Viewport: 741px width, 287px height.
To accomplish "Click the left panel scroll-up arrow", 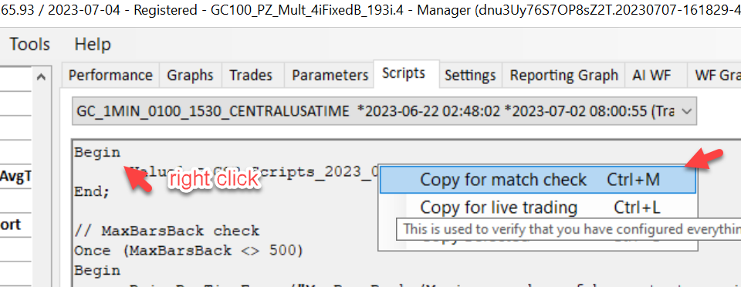I will [42, 76].
